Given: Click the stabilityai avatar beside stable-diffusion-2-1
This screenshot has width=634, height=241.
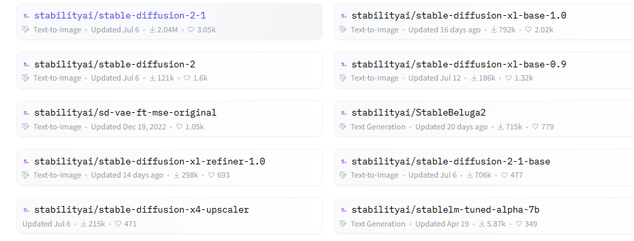Looking at the screenshot, I should (x=26, y=16).
